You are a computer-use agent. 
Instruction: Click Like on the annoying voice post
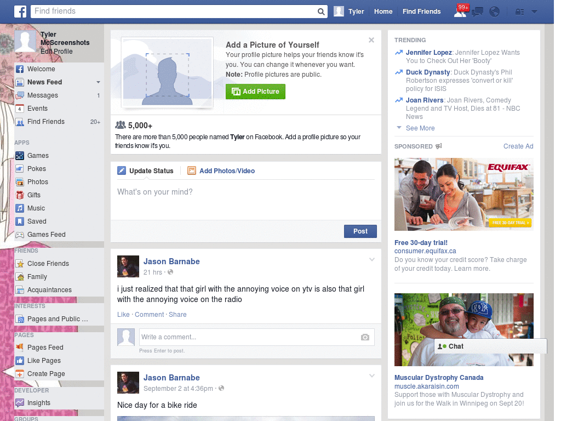pos(123,315)
